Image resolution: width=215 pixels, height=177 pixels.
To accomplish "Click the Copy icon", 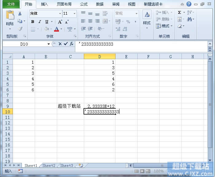I will click(x=20, y=21).
